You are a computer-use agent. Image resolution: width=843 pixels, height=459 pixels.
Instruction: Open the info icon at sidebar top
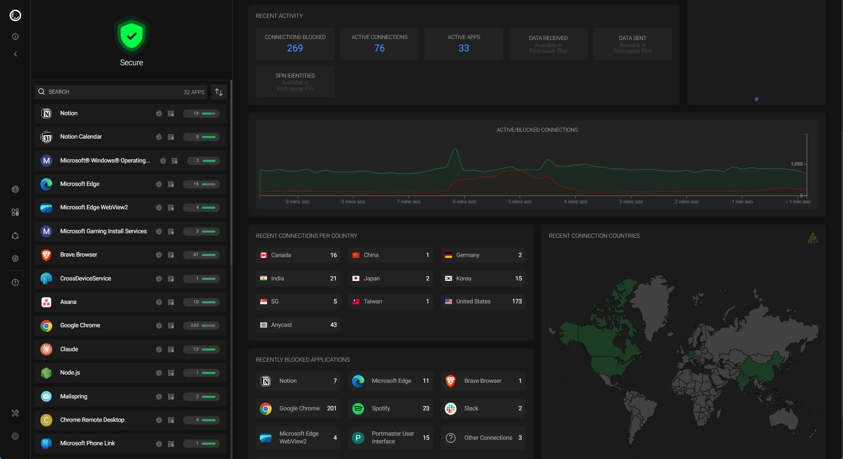[15, 36]
